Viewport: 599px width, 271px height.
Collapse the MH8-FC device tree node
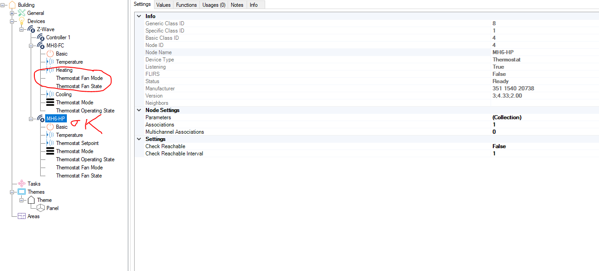pyautogui.click(x=31, y=46)
